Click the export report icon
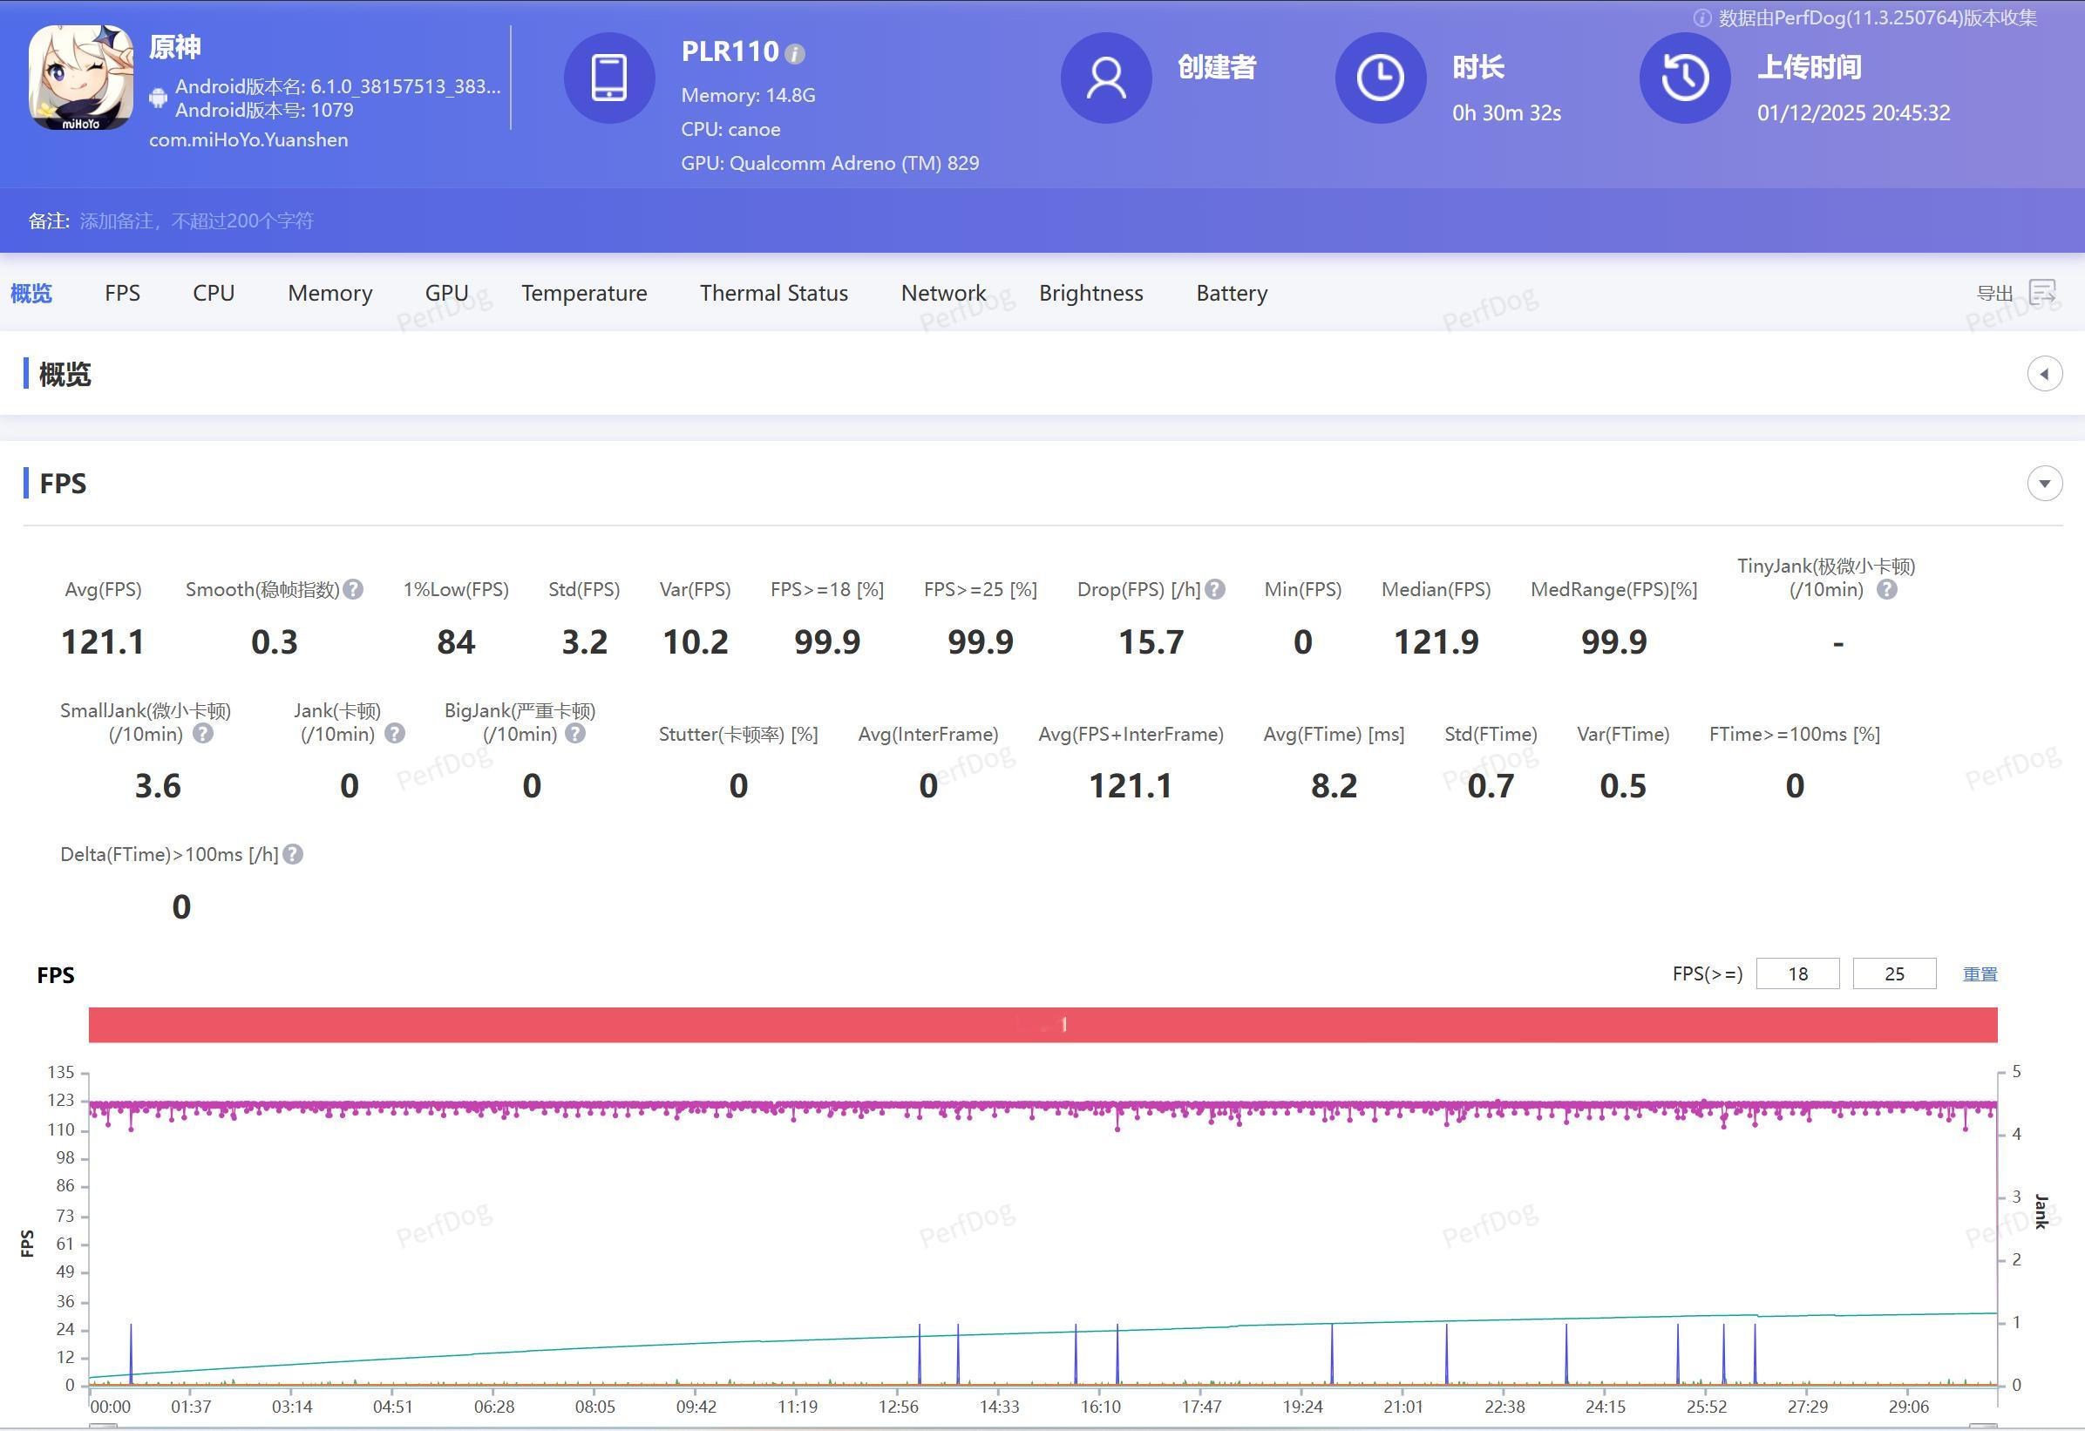Screen dimensions: 2085x1431 point(2042,293)
